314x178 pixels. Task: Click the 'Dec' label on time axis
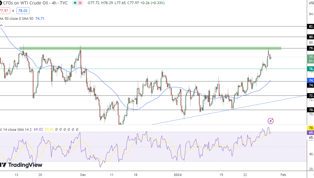pos(83,175)
